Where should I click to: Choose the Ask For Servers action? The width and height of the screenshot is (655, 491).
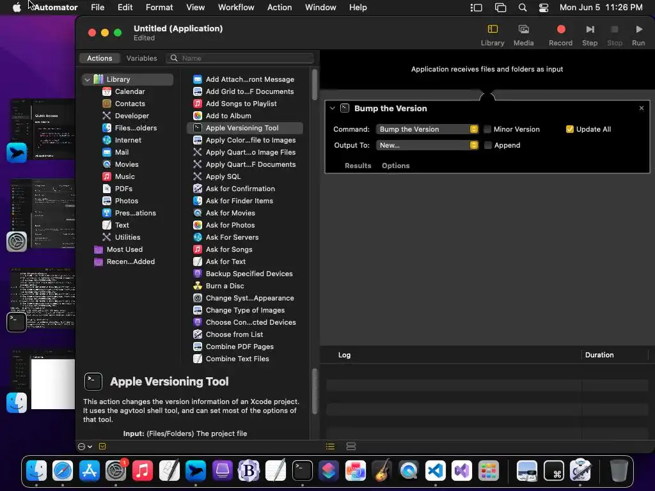232,237
